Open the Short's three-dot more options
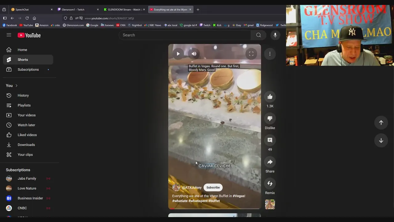The width and height of the screenshot is (394, 222). tap(270, 54)
